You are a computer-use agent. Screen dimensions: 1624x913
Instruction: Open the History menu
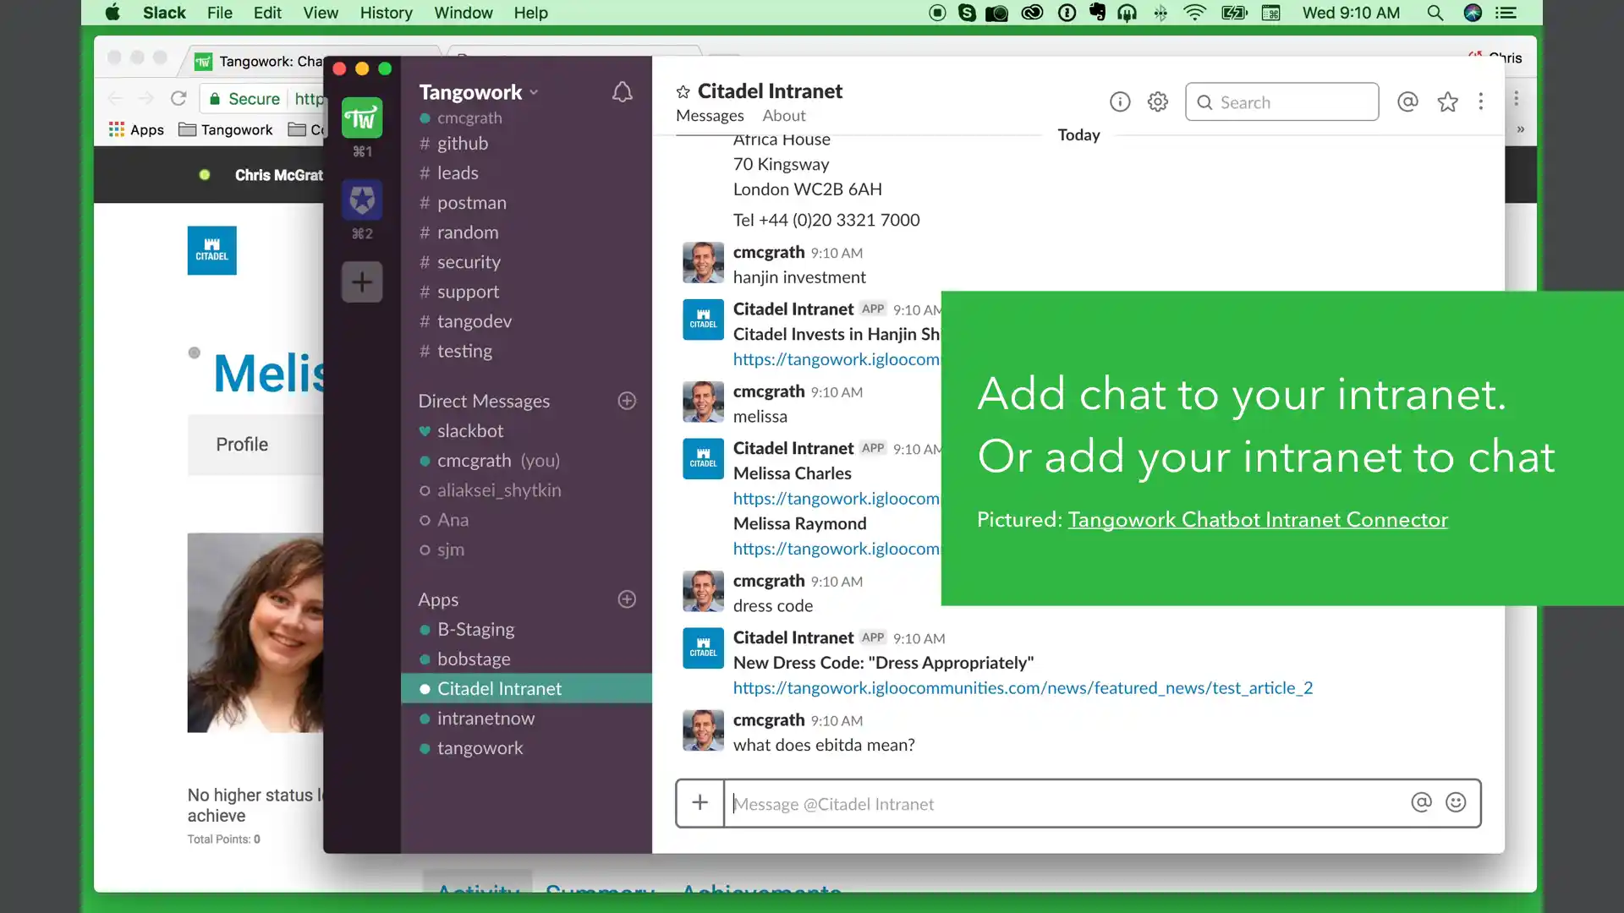tap(386, 13)
